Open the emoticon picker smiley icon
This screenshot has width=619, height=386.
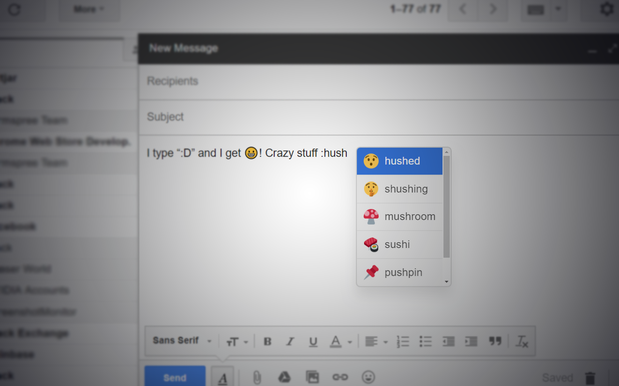tap(368, 377)
